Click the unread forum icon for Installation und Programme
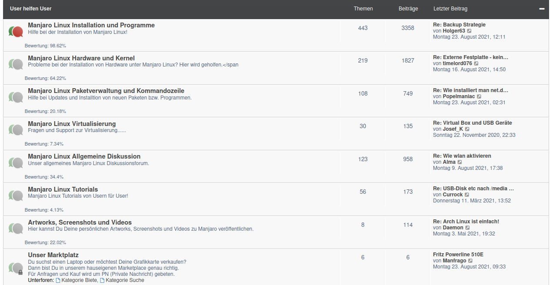Viewport: 553px width, 285px height. [16, 31]
